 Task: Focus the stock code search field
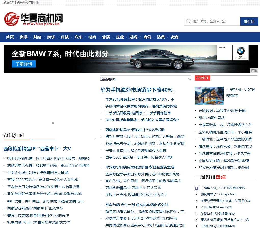pos(212,21)
